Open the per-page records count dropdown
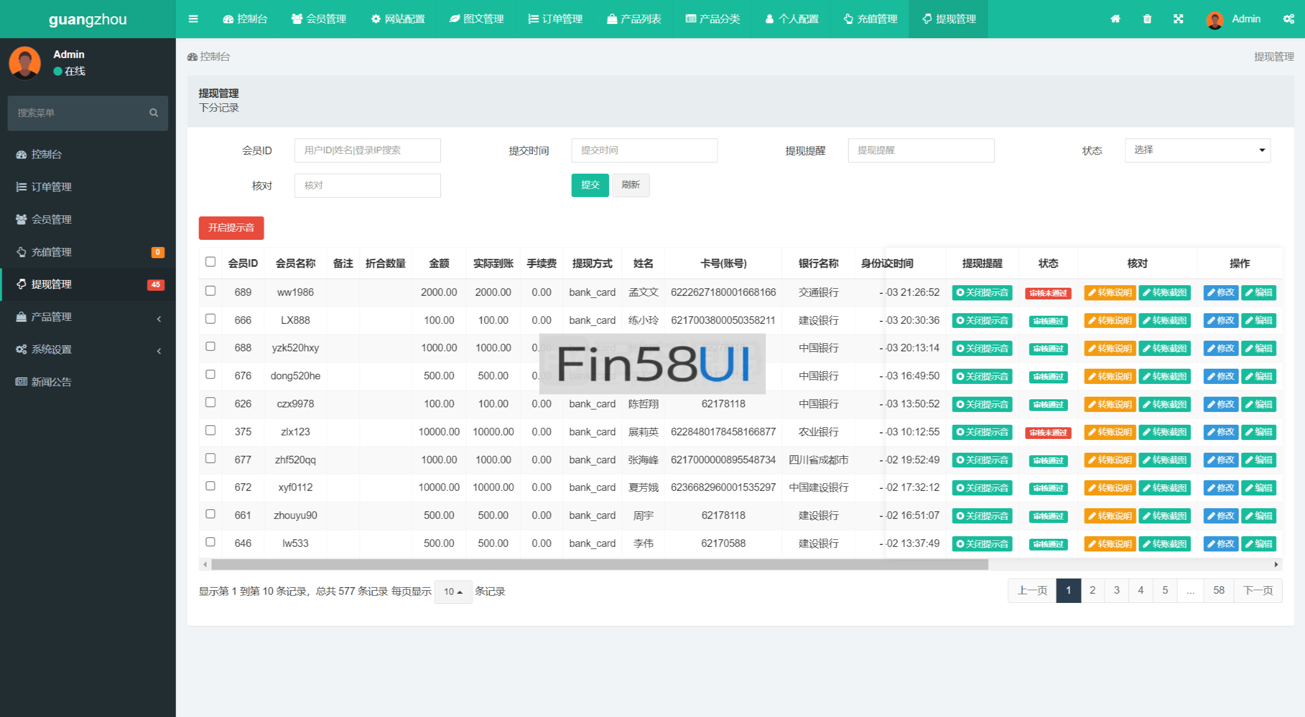 [453, 592]
